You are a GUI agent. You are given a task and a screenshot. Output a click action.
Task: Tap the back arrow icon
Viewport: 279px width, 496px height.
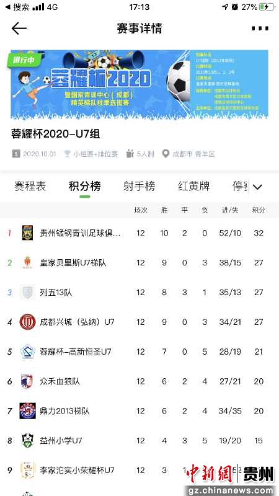(x=19, y=29)
